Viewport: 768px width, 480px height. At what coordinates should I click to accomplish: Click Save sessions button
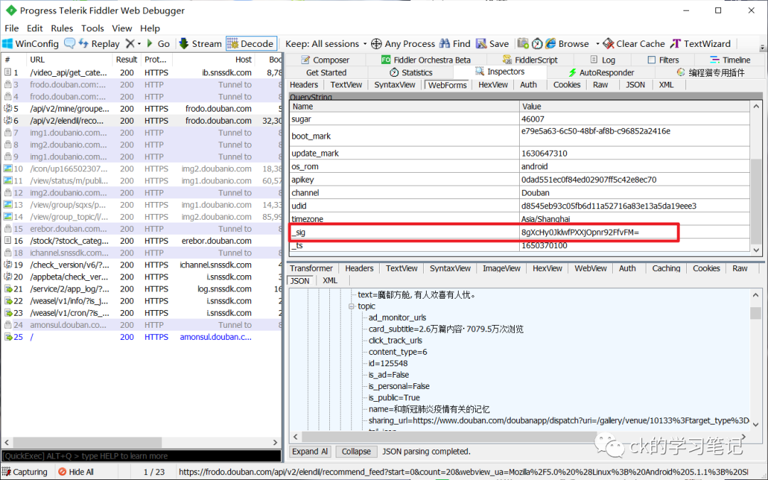pyautogui.click(x=493, y=43)
